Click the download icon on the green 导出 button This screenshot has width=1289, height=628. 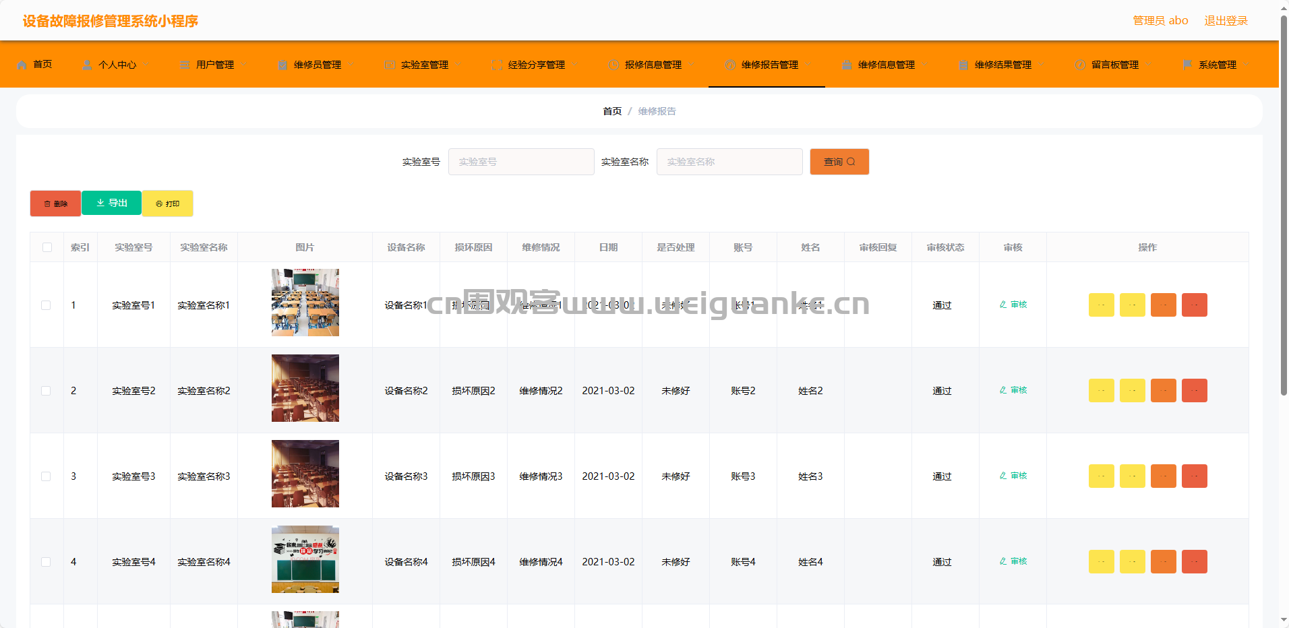pos(100,203)
